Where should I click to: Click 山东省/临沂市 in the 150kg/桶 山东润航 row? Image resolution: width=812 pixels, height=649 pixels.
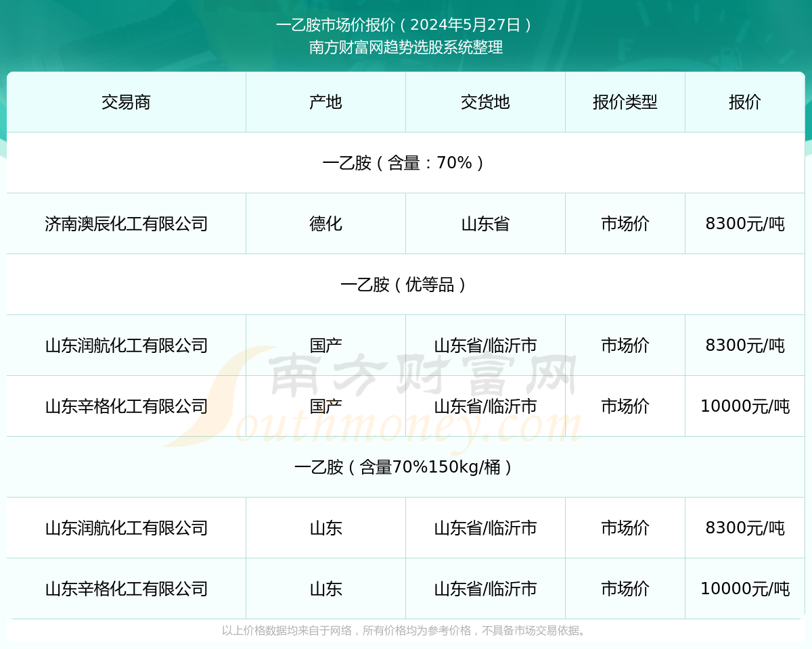485,528
